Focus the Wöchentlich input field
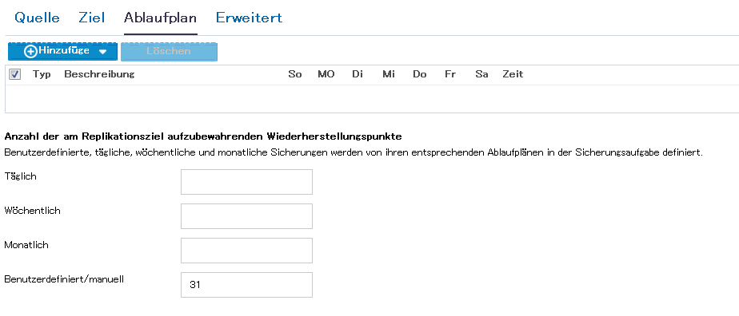739x316 pixels. (x=246, y=215)
